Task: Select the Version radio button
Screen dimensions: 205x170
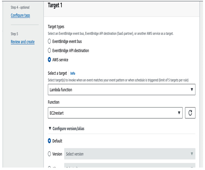Action: [x=49, y=154]
